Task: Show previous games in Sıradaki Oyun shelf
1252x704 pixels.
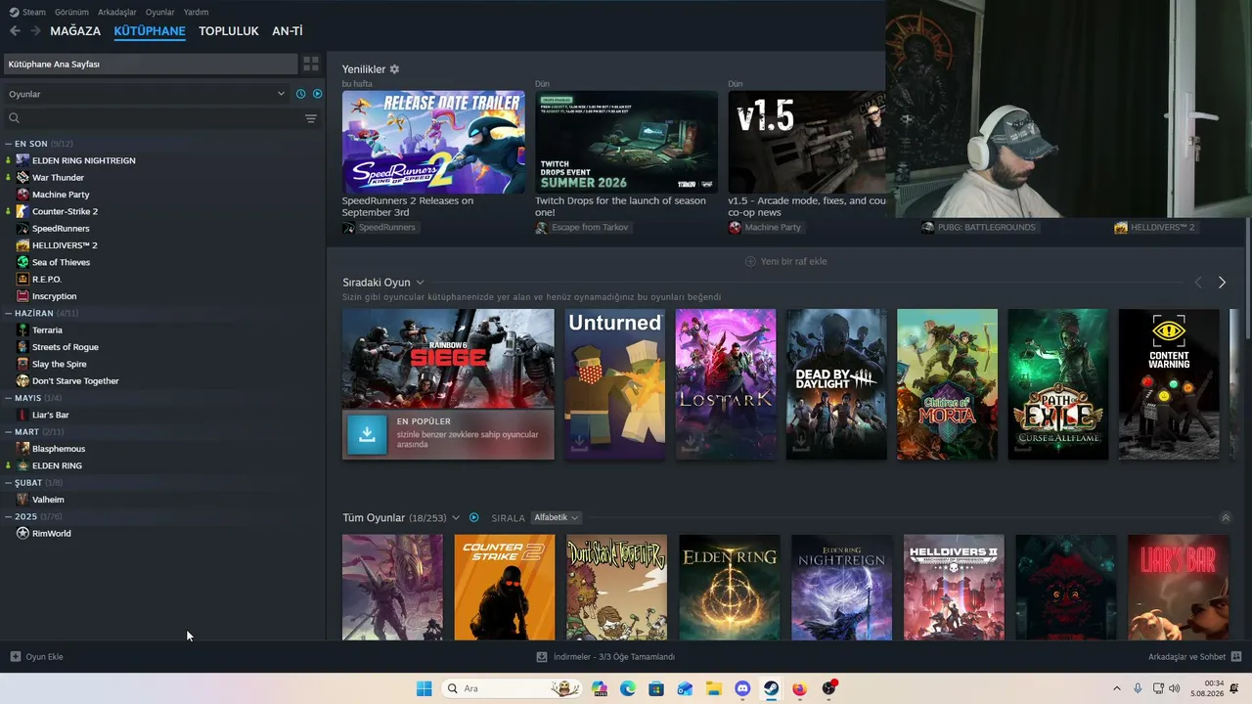Action: tap(1198, 283)
